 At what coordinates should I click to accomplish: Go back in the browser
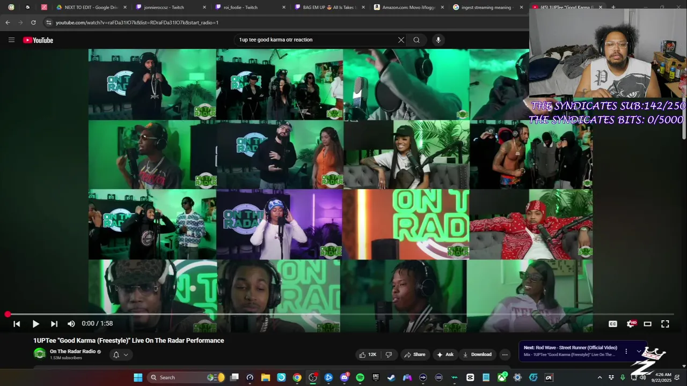(x=8, y=23)
